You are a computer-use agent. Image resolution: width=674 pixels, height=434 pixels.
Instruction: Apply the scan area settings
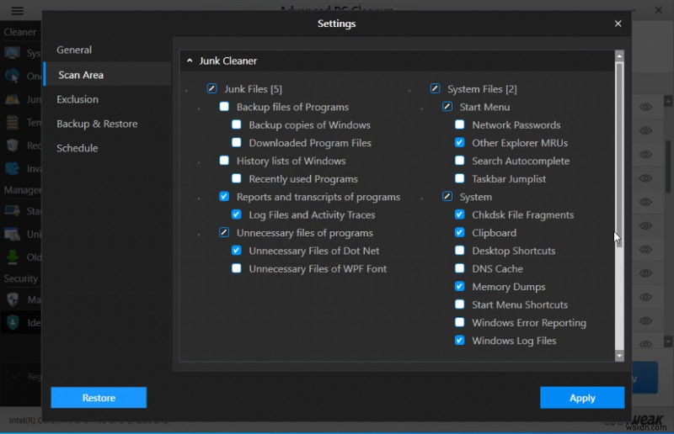coord(582,398)
